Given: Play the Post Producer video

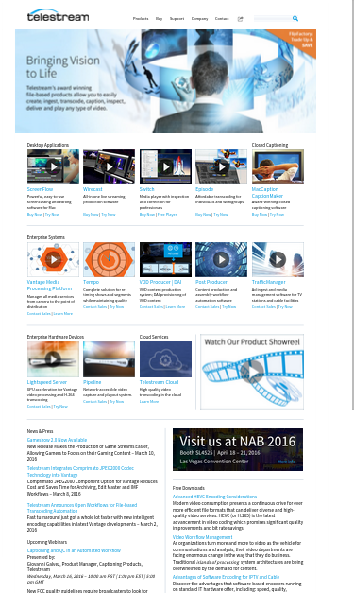Looking at the screenshot, I should pos(221,259).
